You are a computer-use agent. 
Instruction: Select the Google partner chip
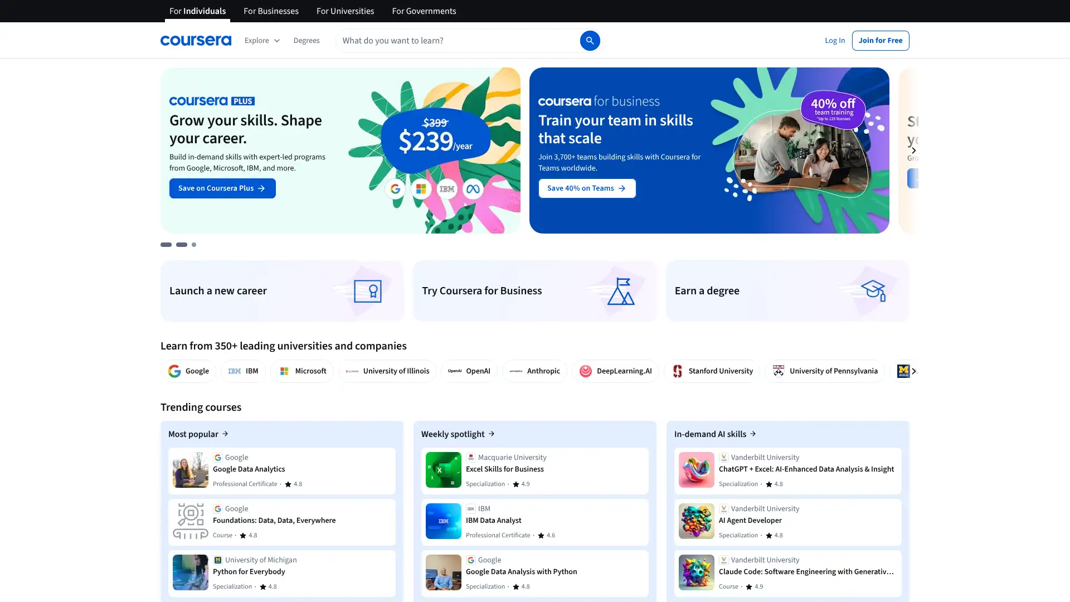click(x=188, y=371)
